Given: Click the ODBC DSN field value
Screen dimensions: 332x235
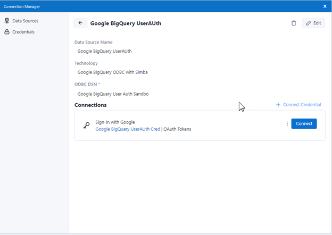Looking at the screenshot, I should [x=113, y=94].
